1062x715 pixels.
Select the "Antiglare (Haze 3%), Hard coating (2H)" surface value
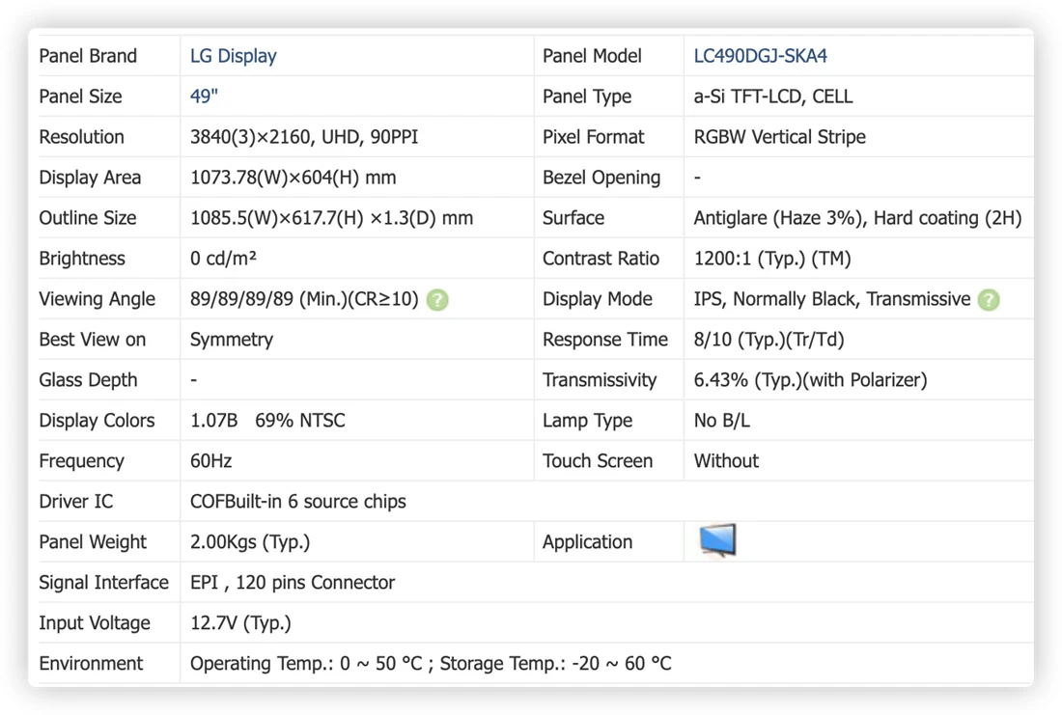(x=857, y=218)
